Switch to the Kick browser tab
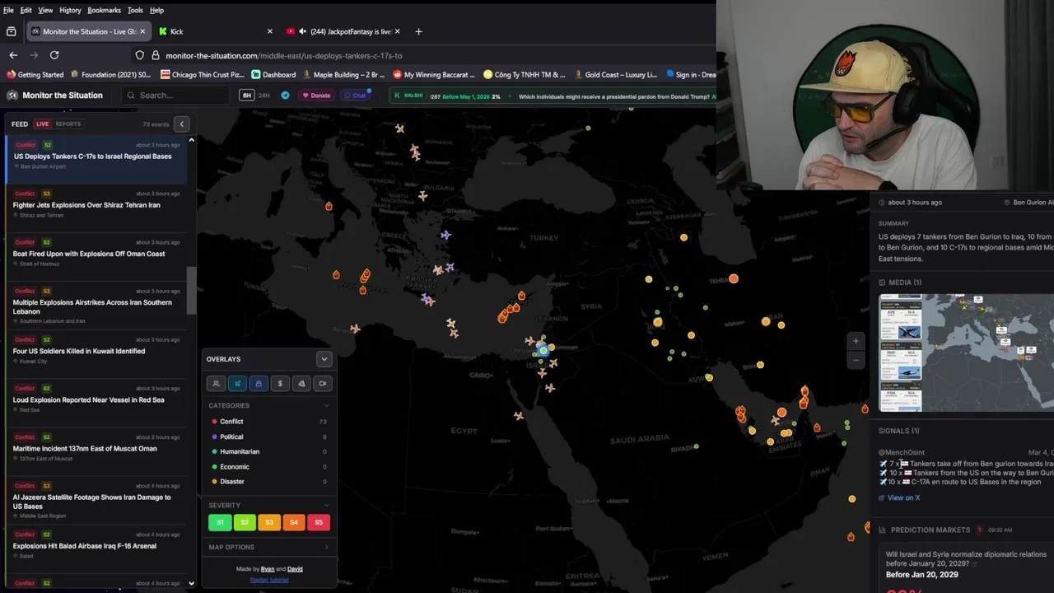 click(214, 31)
